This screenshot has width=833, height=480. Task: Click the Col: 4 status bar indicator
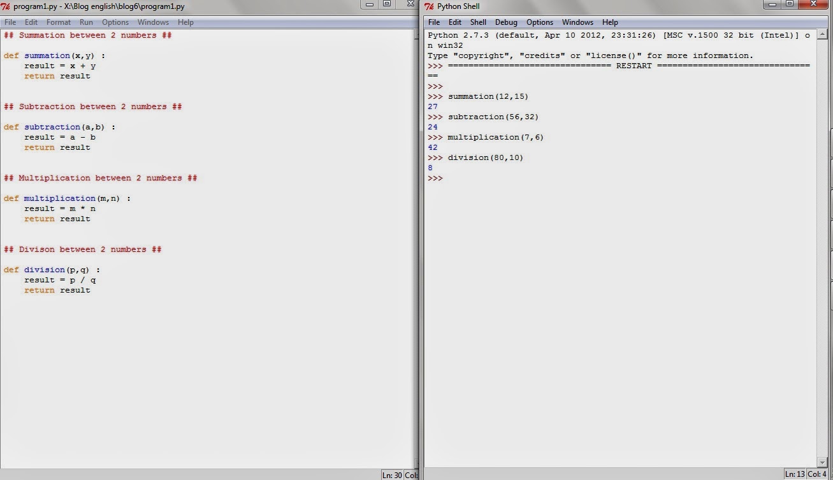[x=816, y=474]
